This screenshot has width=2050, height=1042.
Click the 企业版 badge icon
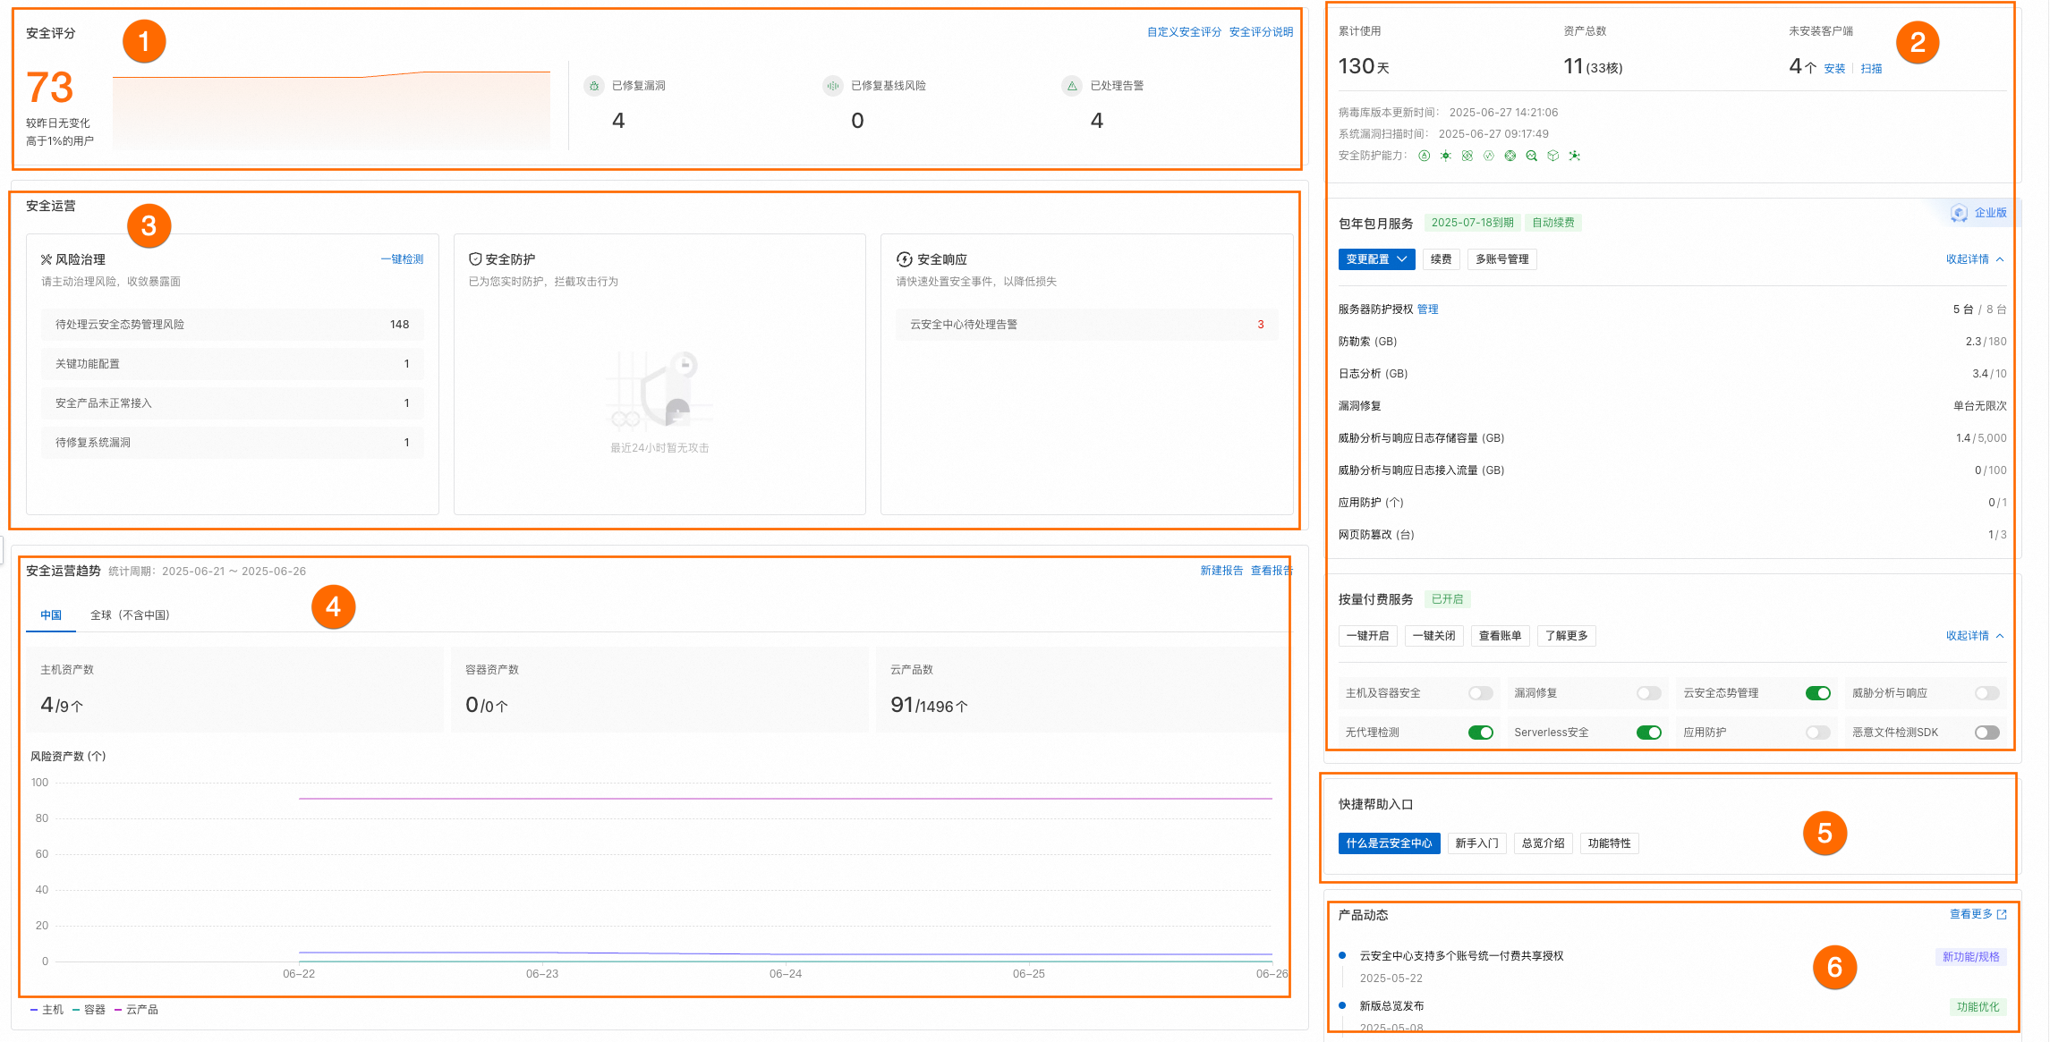point(1959,213)
